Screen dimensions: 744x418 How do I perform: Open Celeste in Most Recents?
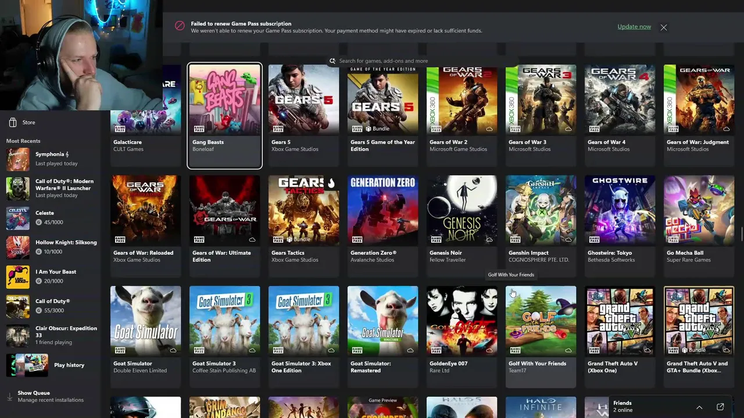(50, 217)
